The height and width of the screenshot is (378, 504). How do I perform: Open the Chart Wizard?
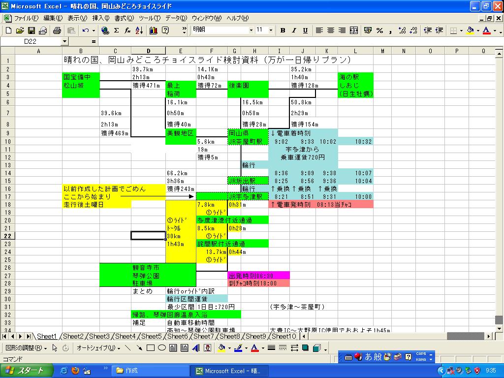coord(153,31)
